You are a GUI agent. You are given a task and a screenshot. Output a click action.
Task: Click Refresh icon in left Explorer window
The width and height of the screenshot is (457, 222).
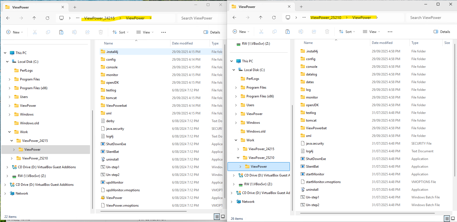pos(47,18)
